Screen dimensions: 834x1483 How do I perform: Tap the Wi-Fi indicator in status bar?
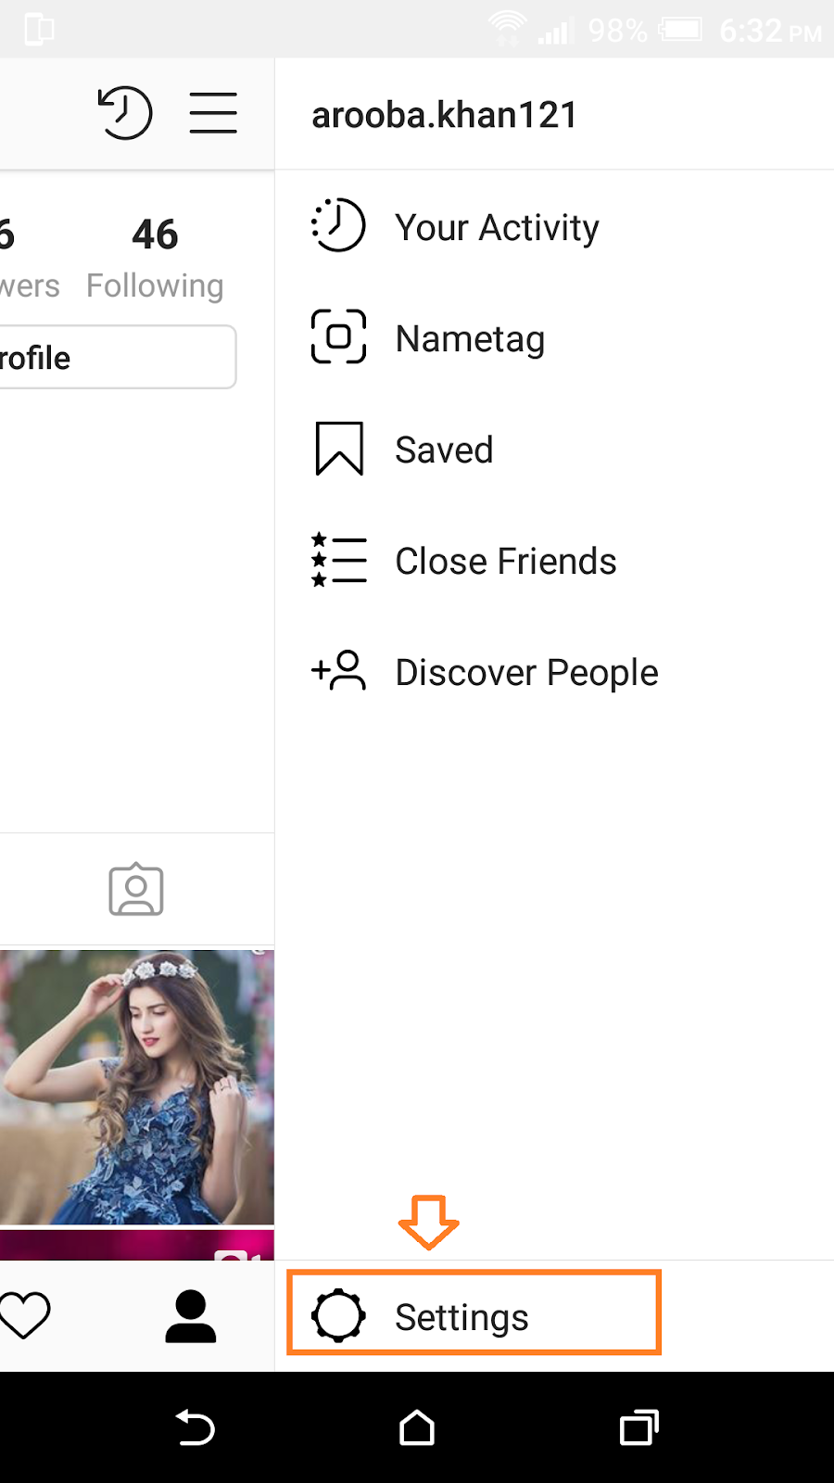coord(508,29)
